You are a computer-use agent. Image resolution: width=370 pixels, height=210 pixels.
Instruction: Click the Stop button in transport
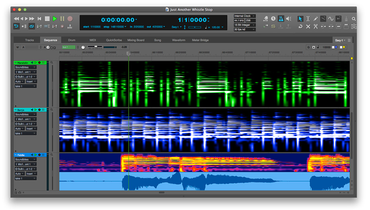coord(47,18)
